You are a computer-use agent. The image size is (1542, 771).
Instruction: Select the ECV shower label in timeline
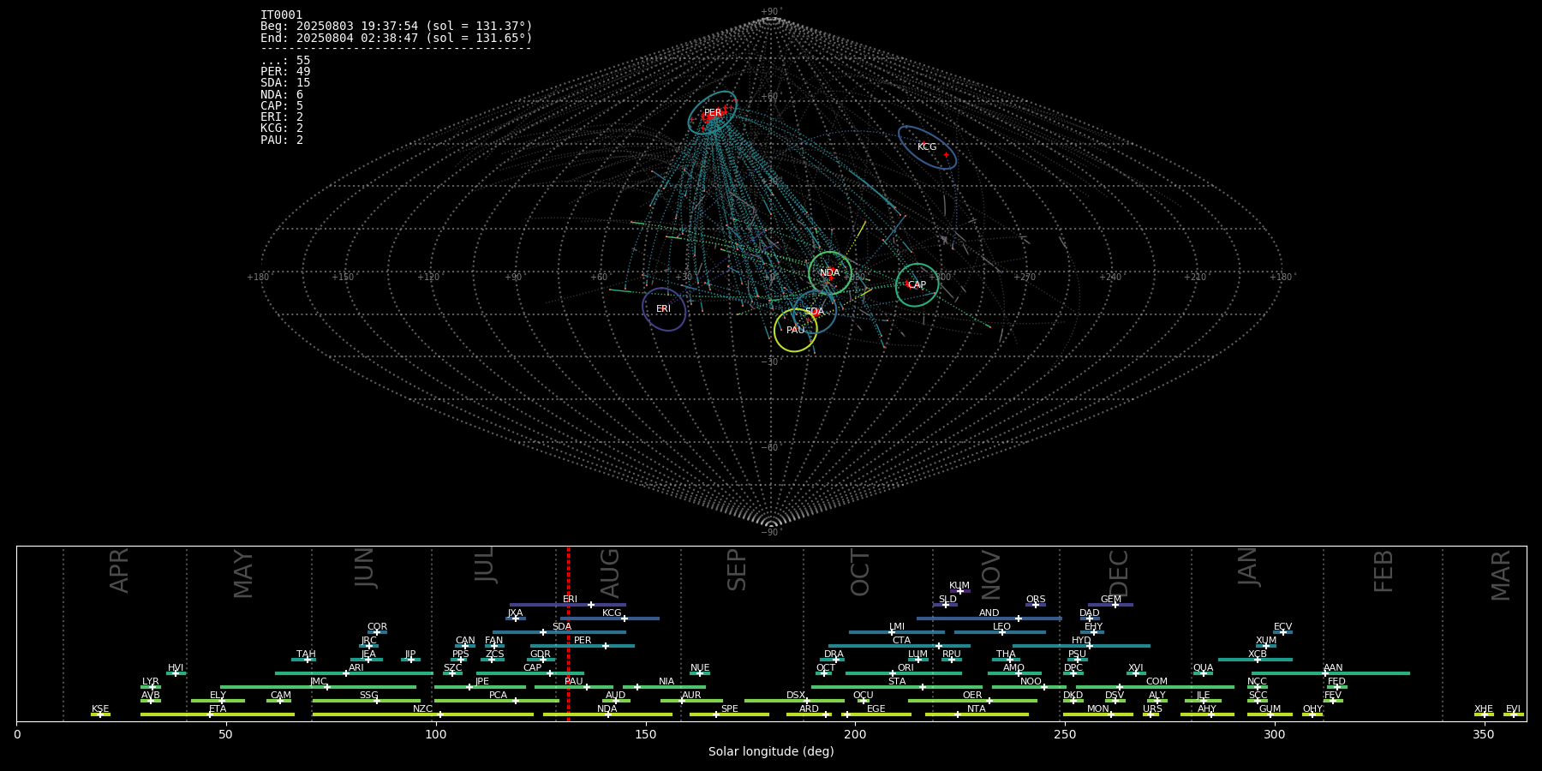pyautogui.click(x=1282, y=627)
